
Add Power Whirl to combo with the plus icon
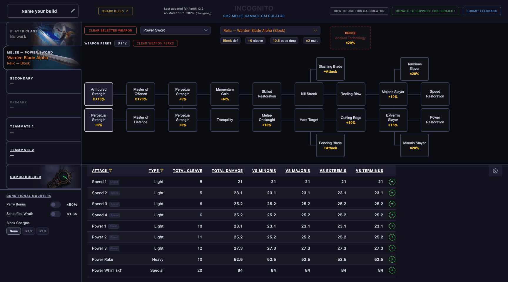coord(392,270)
